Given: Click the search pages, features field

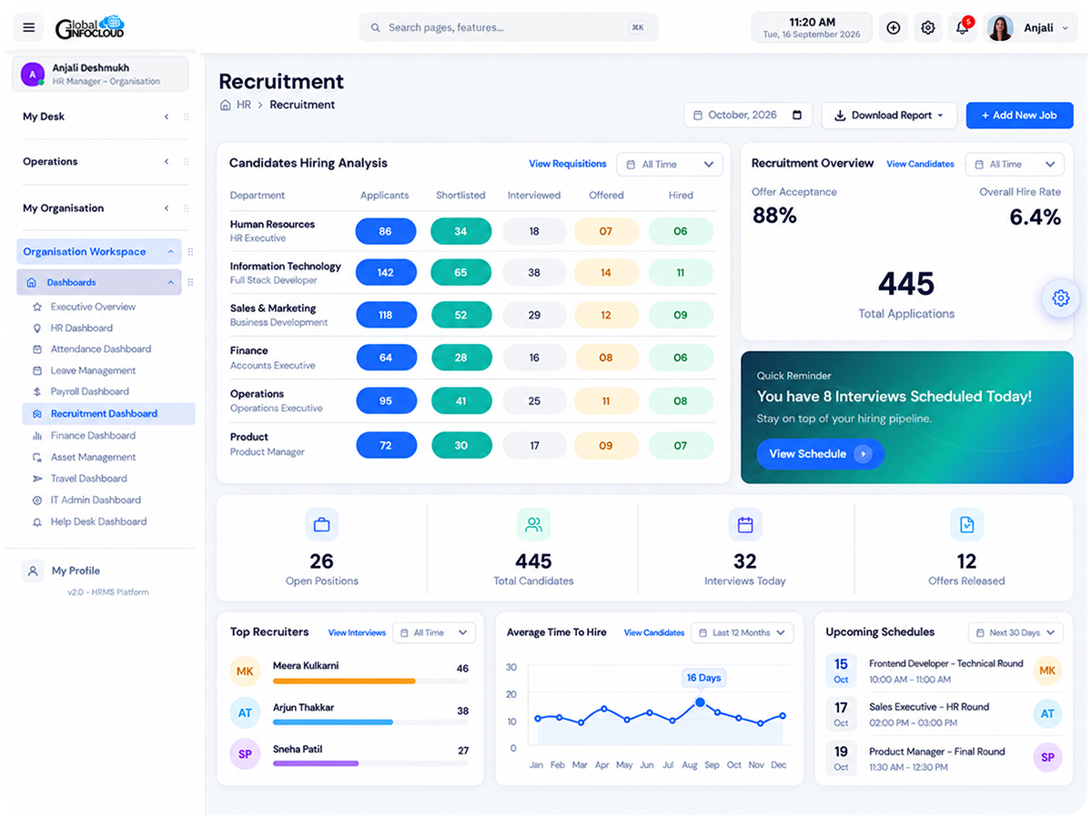Looking at the screenshot, I should click(x=509, y=27).
